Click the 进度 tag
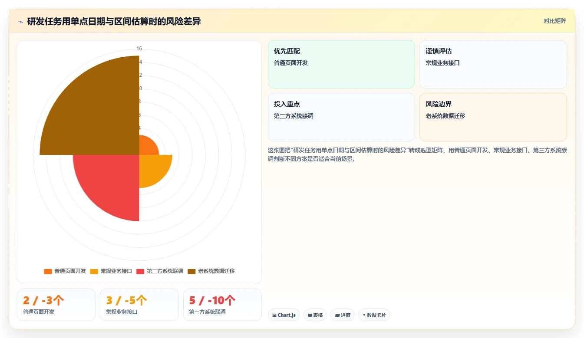 [343, 315]
